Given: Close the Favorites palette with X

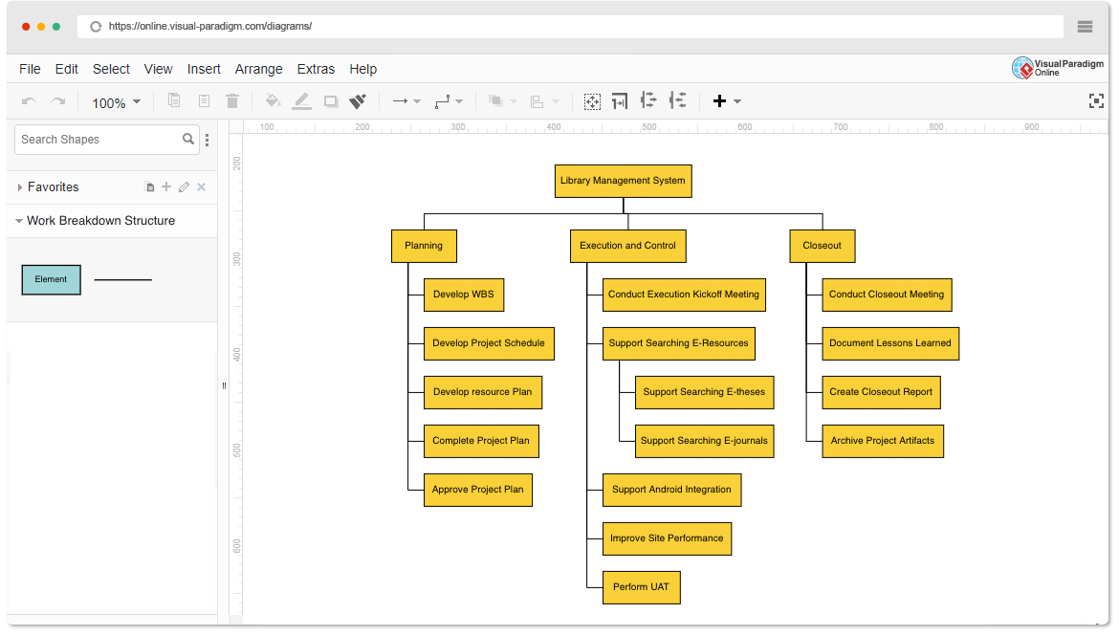Looking at the screenshot, I should [201, 187].
